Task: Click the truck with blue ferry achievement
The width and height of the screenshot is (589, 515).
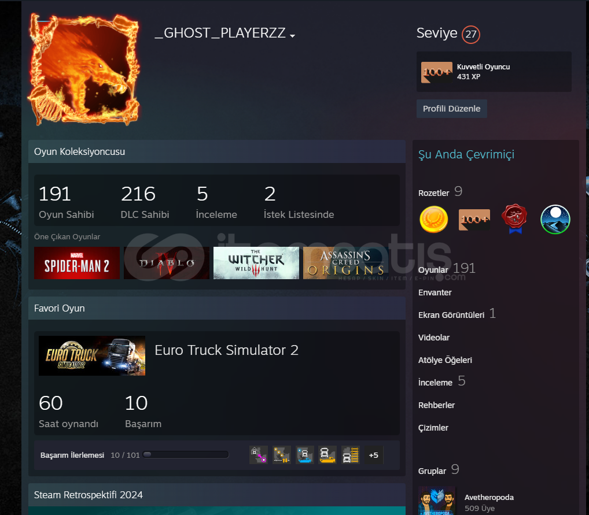Action: tap(305, 455)
